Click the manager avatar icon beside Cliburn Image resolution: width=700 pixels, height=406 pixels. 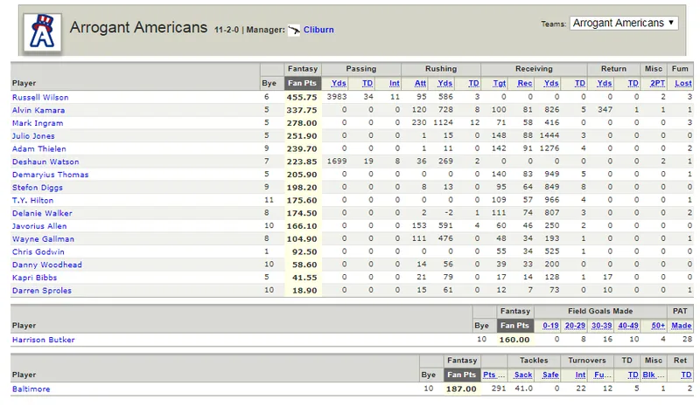point(294,31)
